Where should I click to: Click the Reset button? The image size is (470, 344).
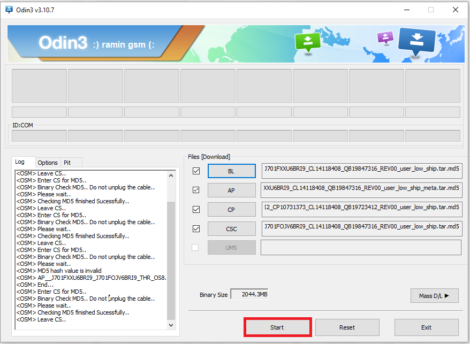[x=347, y=327]
